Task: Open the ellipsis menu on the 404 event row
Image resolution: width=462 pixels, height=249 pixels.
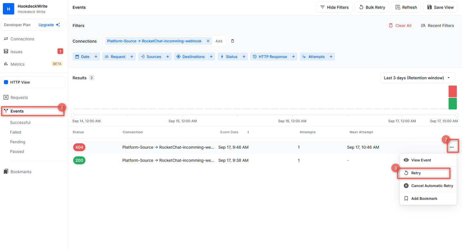Action: point(452,147)
